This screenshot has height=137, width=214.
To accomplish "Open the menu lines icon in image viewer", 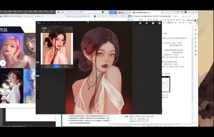I will [113, 16].
